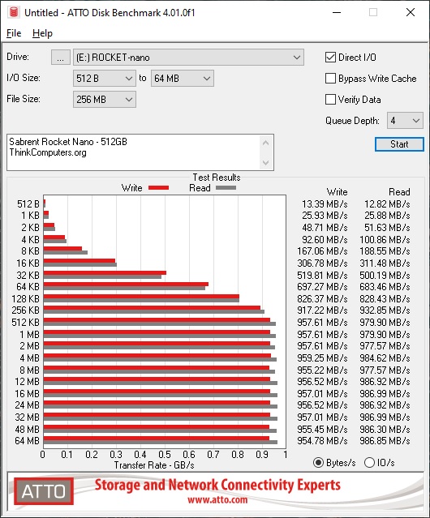This screenshot has width=430, height=518.
Task: Select the Bytes/s radio button
Action: coord(318,463)
